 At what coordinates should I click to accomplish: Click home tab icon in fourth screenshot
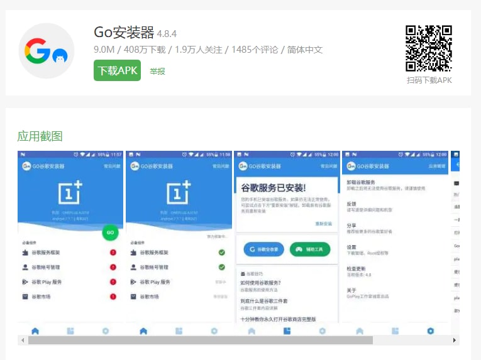(360, 331)
